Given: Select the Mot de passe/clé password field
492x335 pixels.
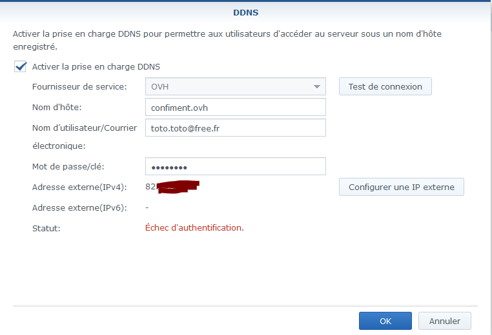Looking at the screenshot, I should click(235, 166).
